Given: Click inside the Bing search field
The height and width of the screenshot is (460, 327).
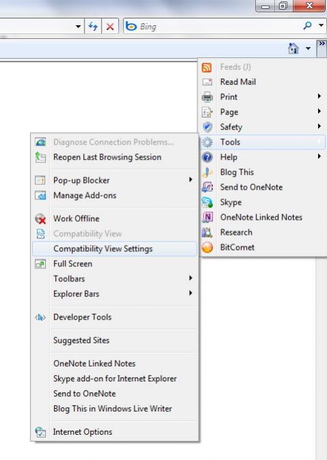Looking at the screenshot, I should pos(220,27).
